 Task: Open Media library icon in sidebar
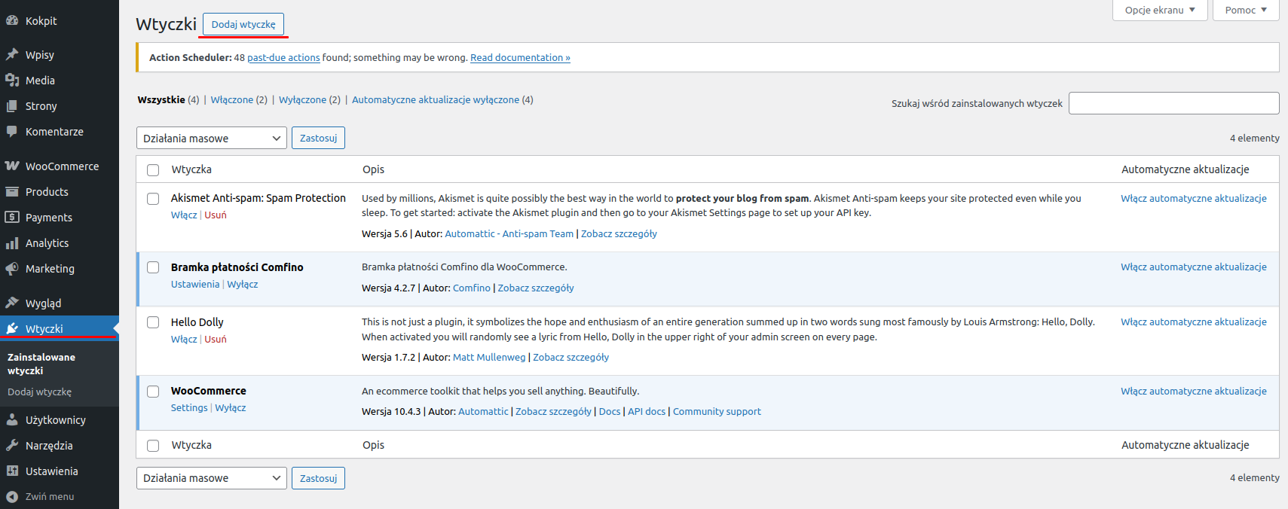coord(12,81)
